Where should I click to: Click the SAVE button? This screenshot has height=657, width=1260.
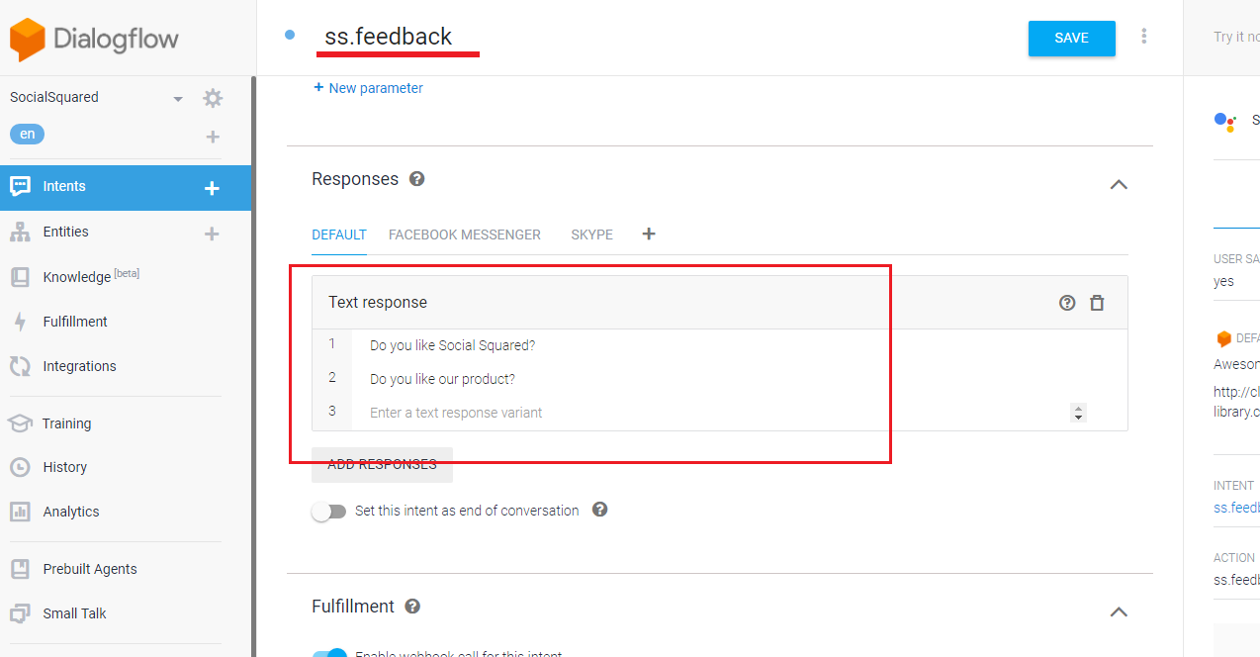click(1071, 39)
